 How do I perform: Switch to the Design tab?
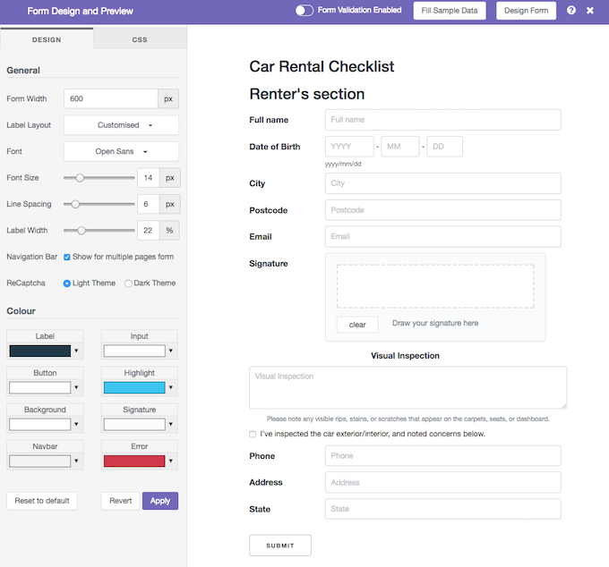(x=47, y=40)
